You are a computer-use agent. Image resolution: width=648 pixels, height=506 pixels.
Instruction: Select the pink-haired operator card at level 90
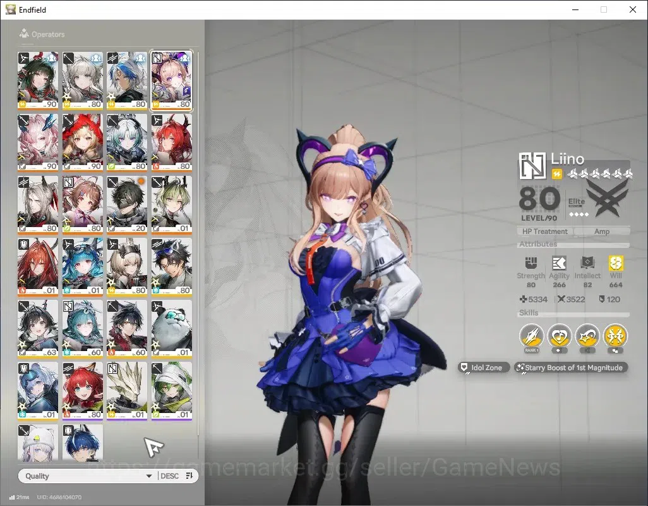tap(38, 142)
